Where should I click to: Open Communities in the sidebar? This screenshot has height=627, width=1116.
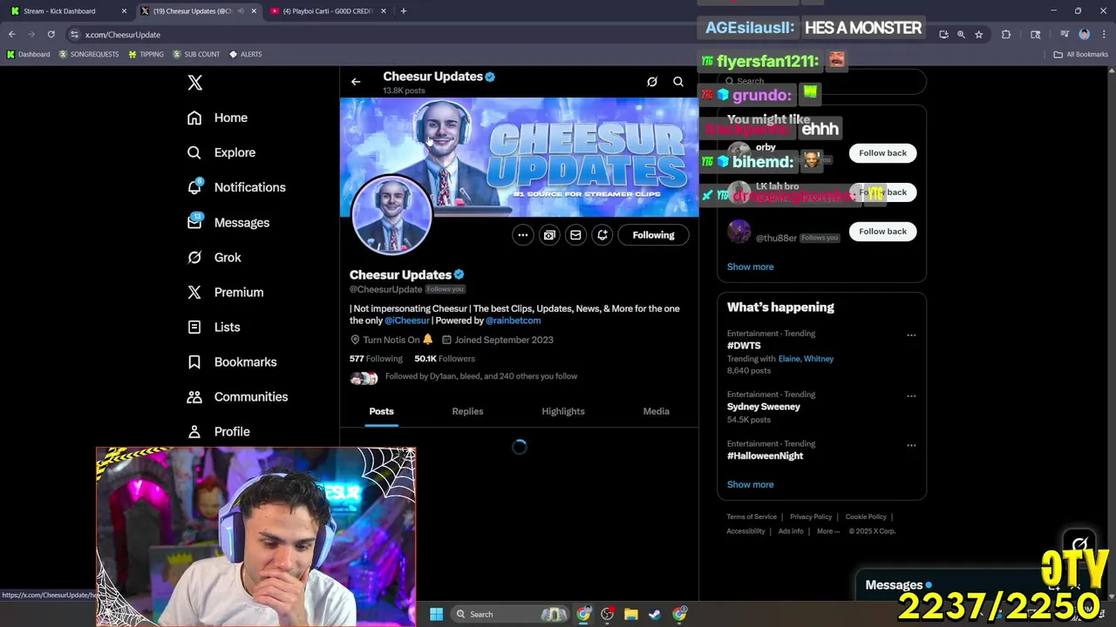point(237,396)
